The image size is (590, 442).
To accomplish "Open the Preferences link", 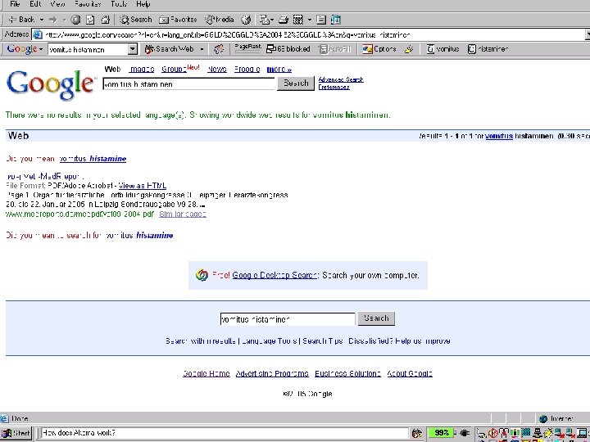I will pos(334,88).
